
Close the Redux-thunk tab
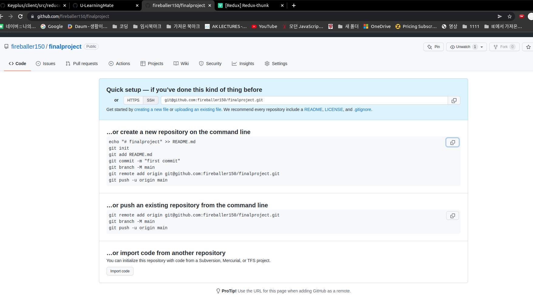coord(282,5)
